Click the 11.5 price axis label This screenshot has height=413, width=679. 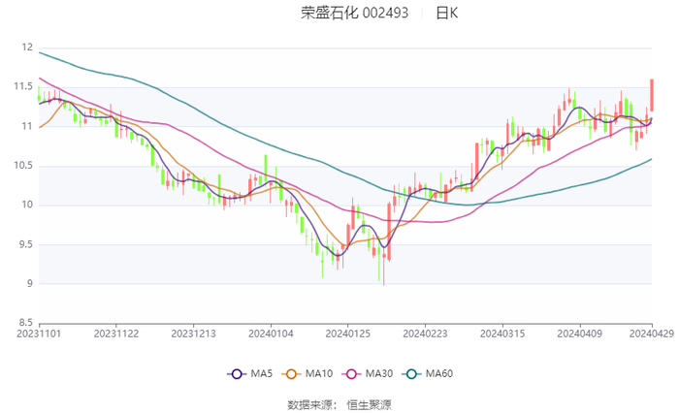tap(23, 86)
